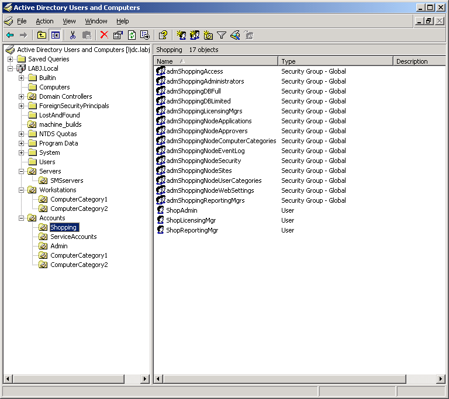The image size is (449, 399).
Task: Collapse the Accounts organizational unit
Action: tap(22, 218)
